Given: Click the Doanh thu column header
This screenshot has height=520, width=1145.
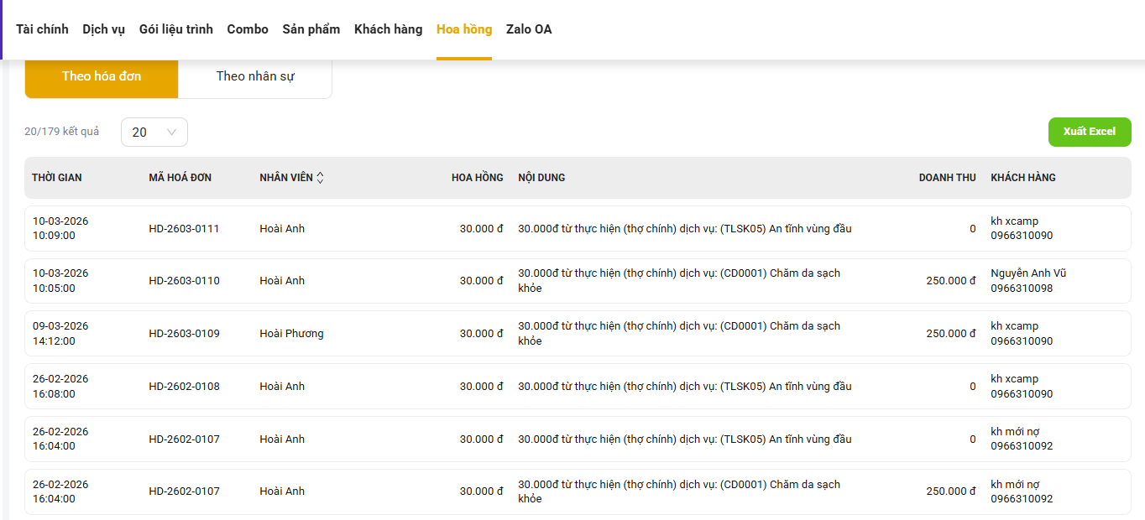Looking at the screenshot, I should (x=947, y=178).
